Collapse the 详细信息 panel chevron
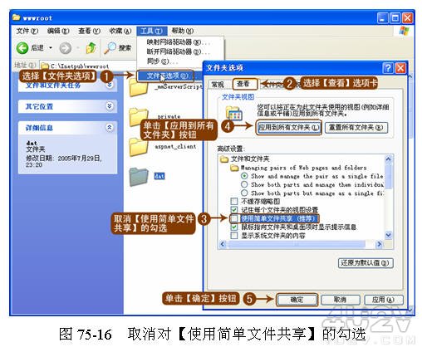 tap(110, 127)
